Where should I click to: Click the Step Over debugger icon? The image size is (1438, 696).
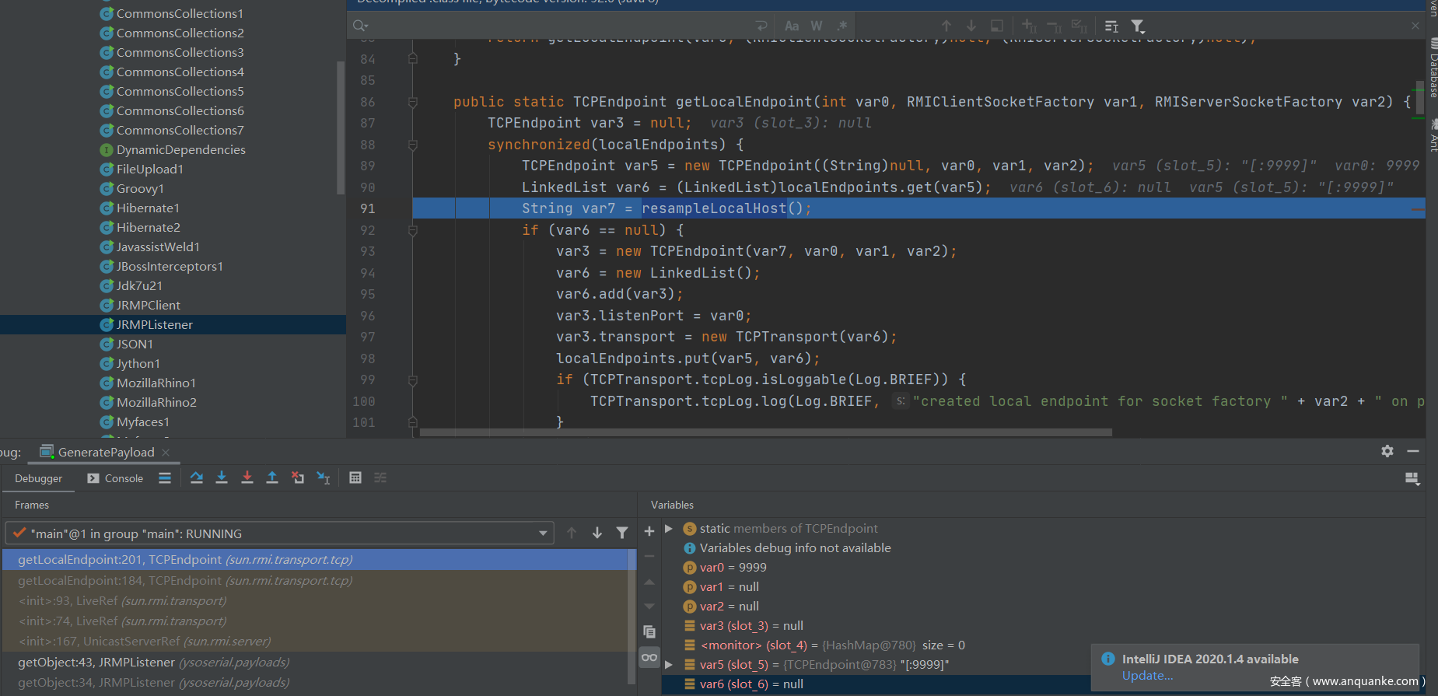pos(197,477)
